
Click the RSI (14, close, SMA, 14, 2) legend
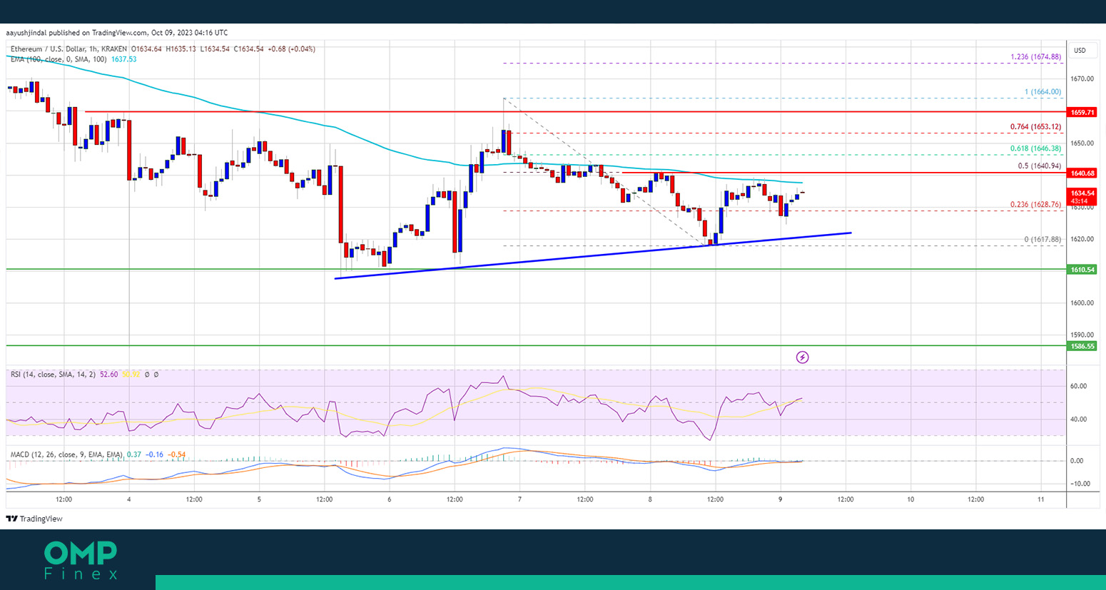click(54, 374)
